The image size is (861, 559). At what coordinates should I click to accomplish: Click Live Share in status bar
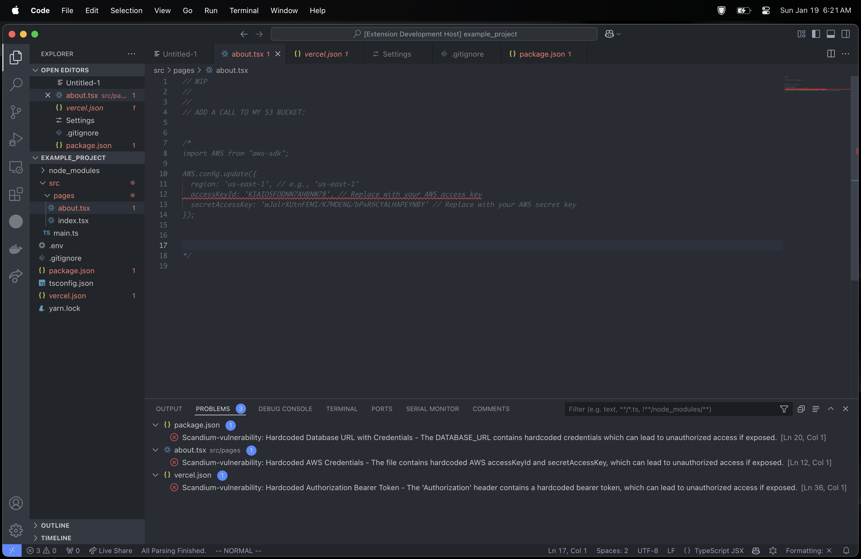tap(111, 550)
